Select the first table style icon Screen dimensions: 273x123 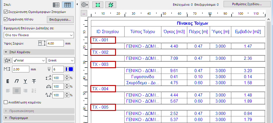tap(56, 5)
